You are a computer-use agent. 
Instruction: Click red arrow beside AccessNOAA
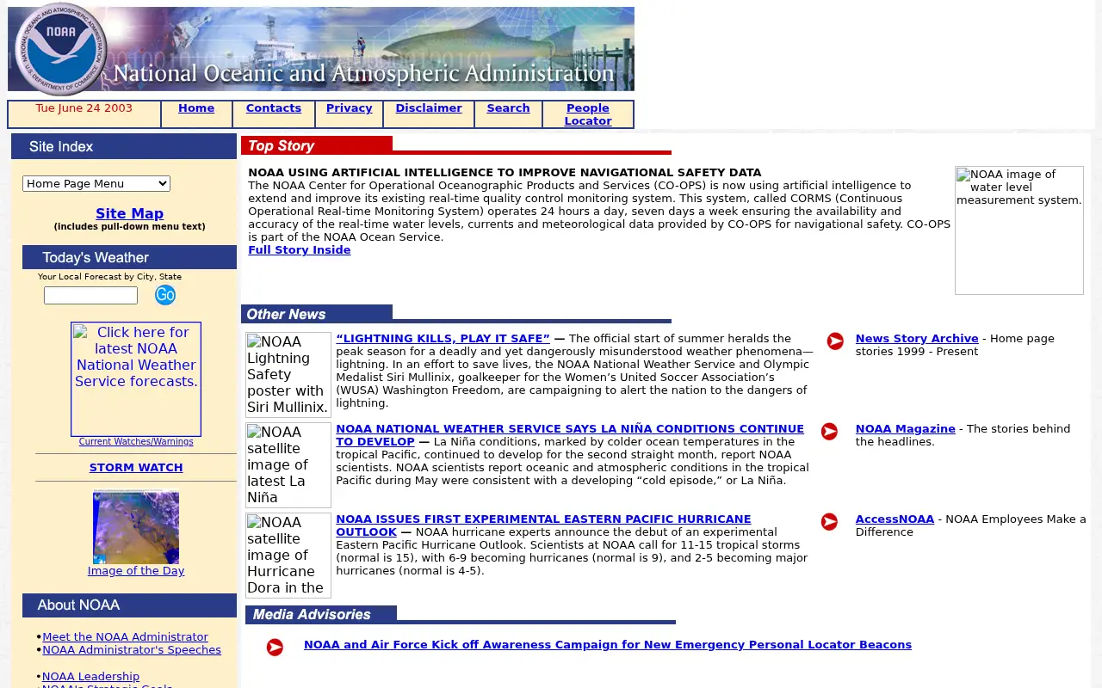(x=829, y=522)
